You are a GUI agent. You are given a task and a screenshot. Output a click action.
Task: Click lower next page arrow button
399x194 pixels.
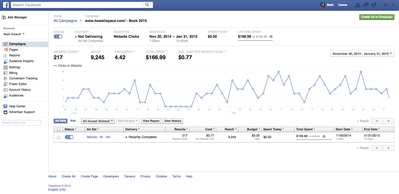tap(389, 148)
